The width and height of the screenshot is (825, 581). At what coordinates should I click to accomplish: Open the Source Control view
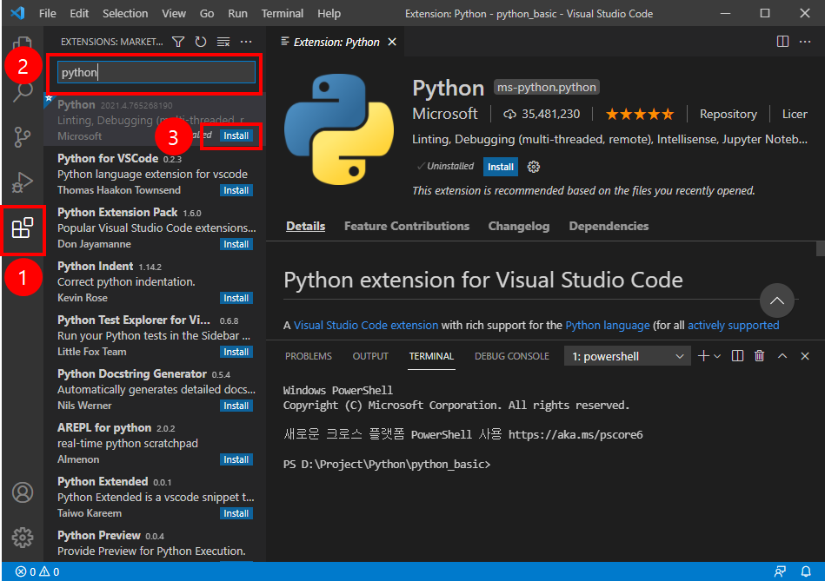tap(22, 137)
